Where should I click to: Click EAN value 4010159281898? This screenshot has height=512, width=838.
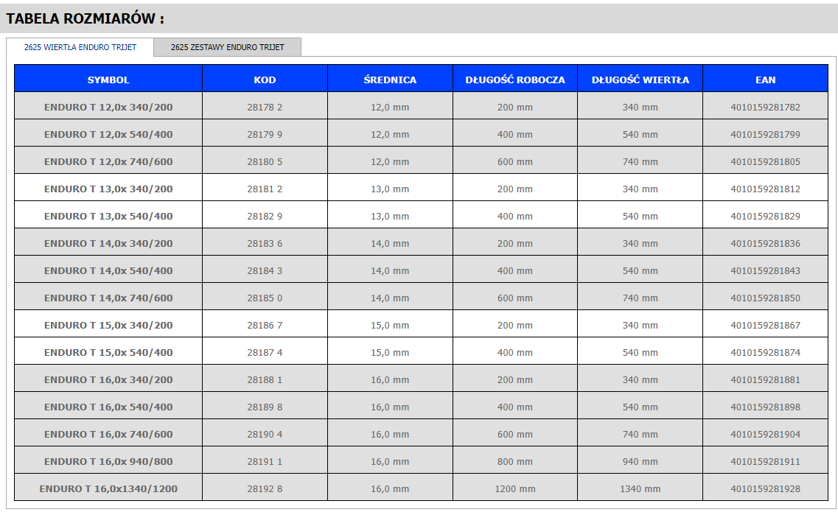(765, 407)
